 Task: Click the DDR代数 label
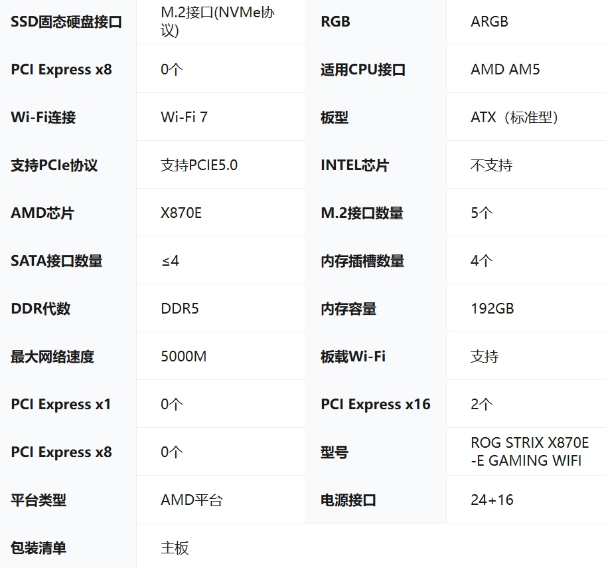click(x=40, y=309)
